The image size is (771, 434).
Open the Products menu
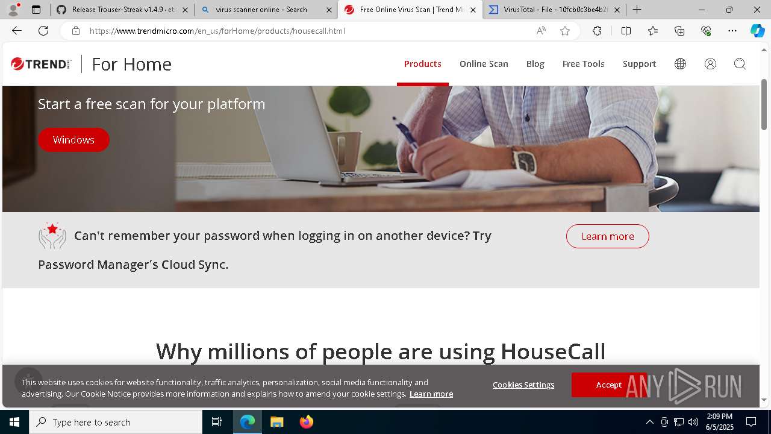[422, 64]
